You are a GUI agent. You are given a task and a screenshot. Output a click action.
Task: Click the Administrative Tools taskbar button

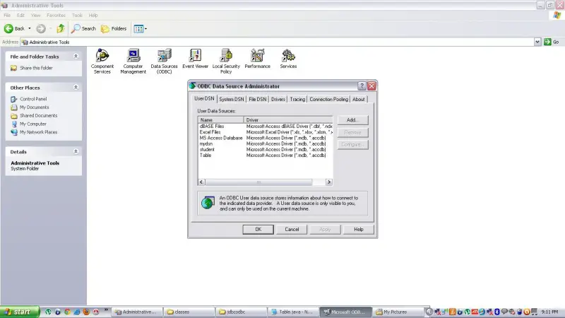coord(137,312)
